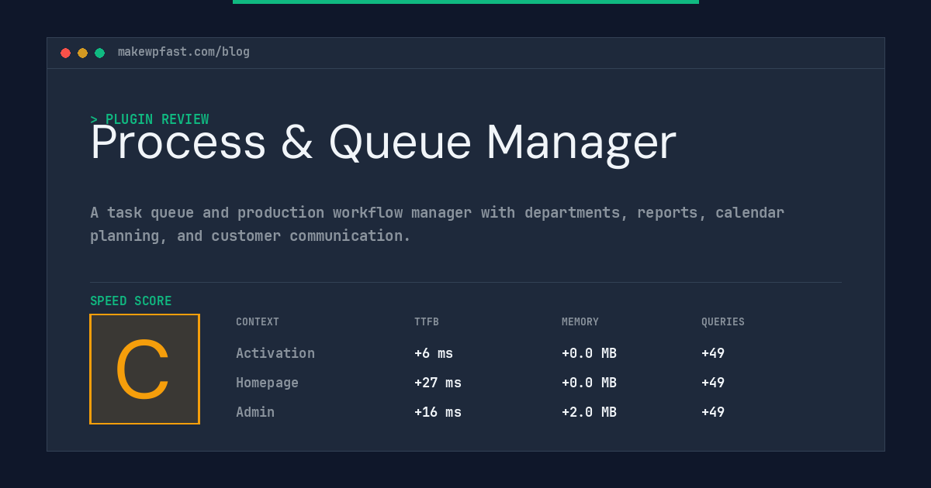Click the green window dot

[99, 53]
